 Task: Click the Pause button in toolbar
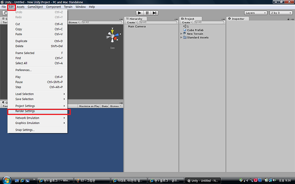[x=147, y=13]
